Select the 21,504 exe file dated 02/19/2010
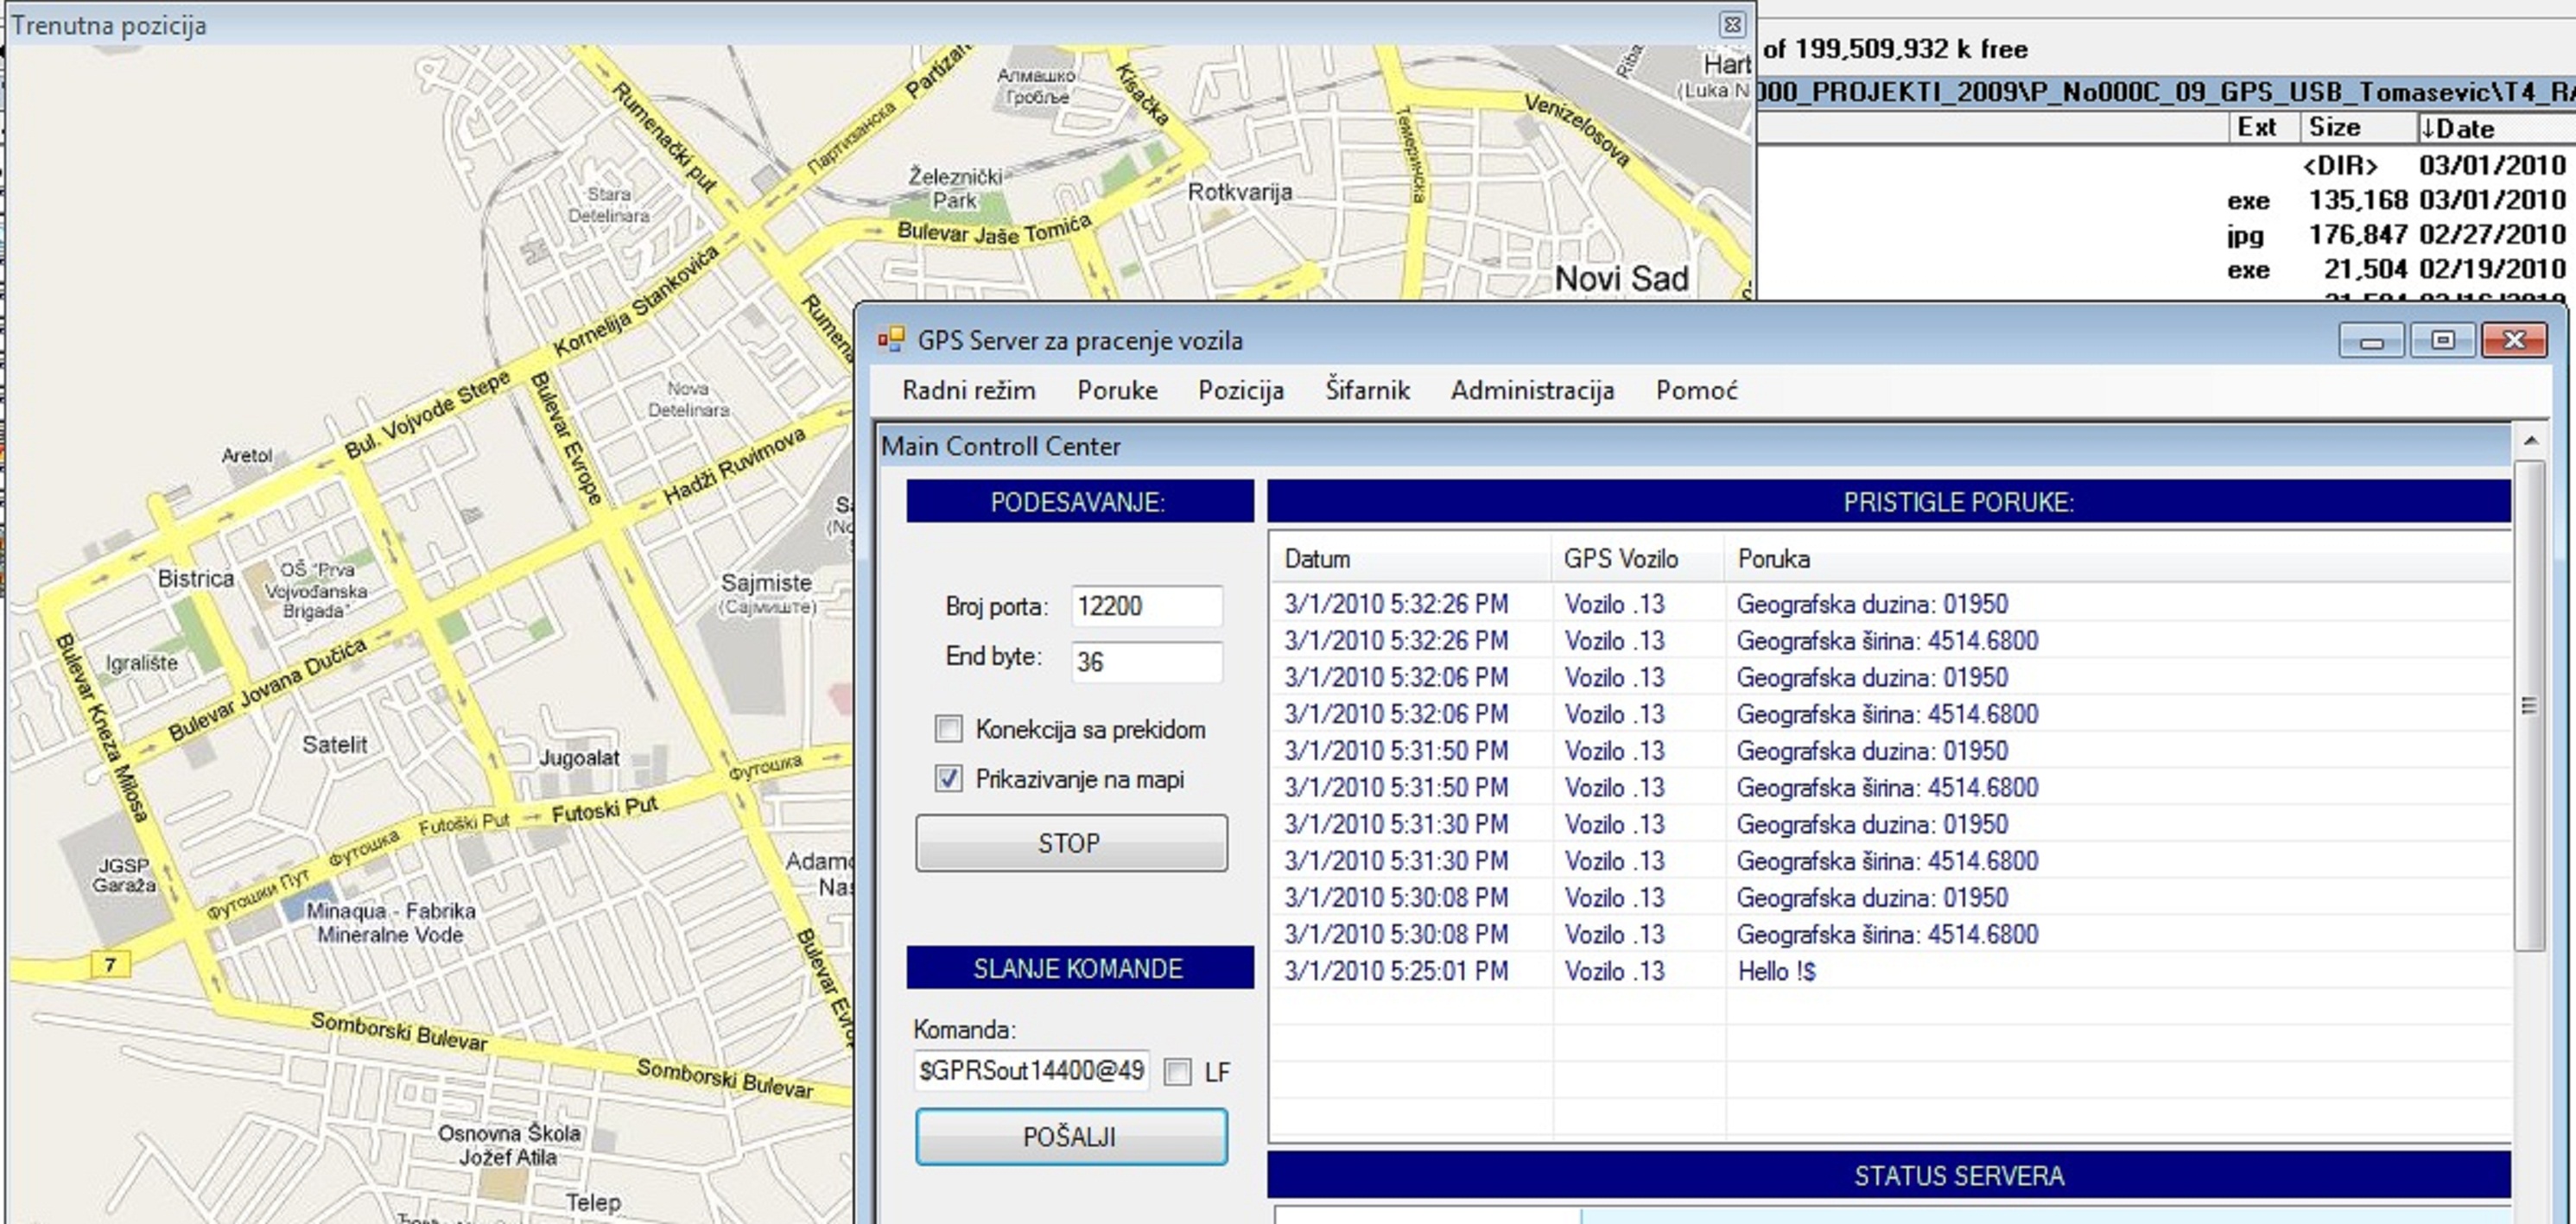The height and width of the screenshot is (1224, 2576). [2168, 270]
